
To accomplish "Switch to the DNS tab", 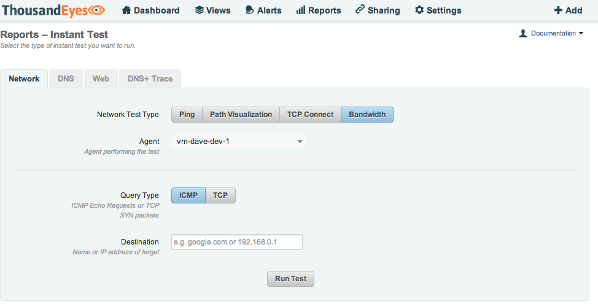I will [x=66, y=79].
